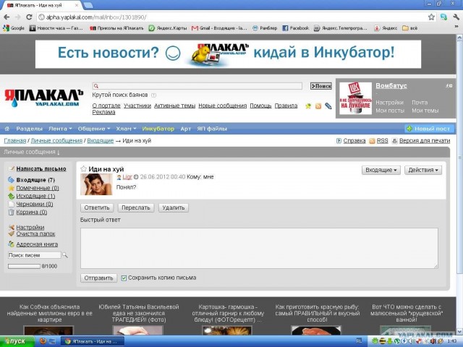Image resolution: width=463 pixels, height=347 pixels.
Task: Open the Facebook bookmark
Action: (x=296, y=28)
